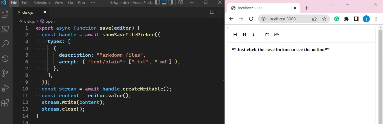This screenshot has width=383, height=124.
Task: Click line number 1 in the gutter
Action: click(x=26, y=28)
